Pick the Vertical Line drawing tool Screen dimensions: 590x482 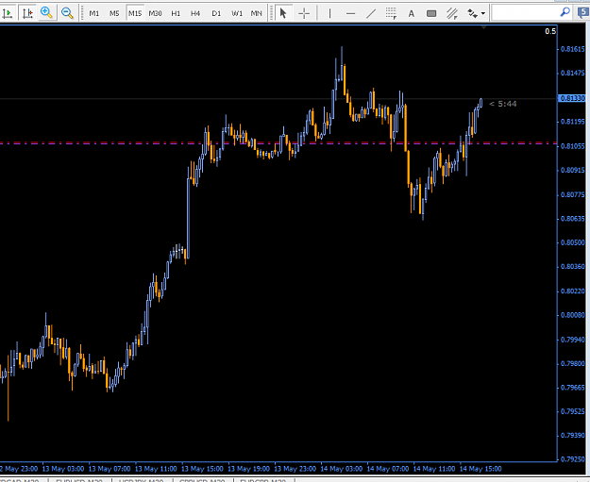point(329,14)
